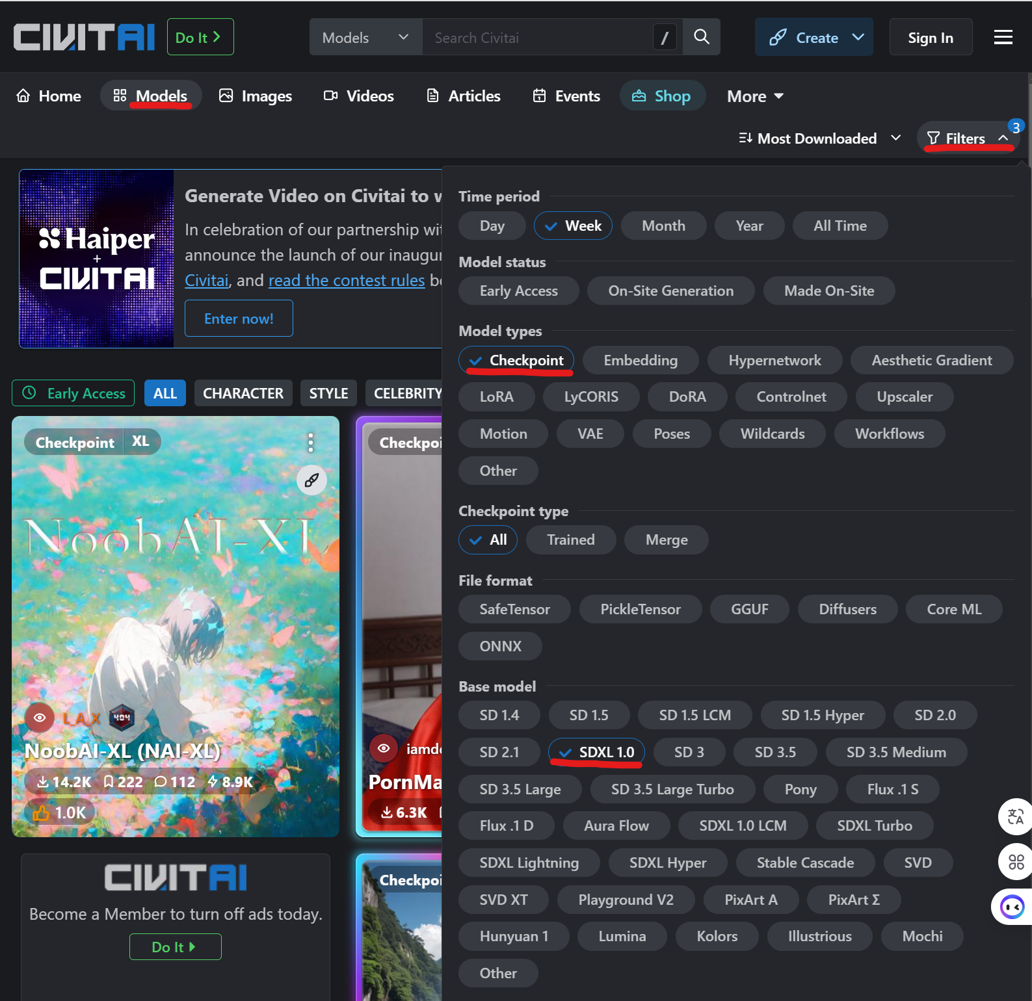Click the purple assistant floating icon
This screenshot has width=1032, height=1001.
click(1012, 907)
